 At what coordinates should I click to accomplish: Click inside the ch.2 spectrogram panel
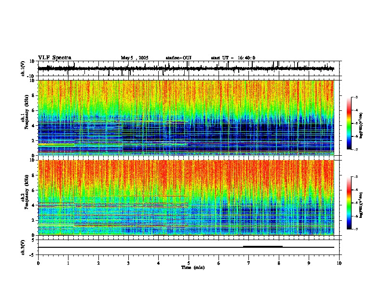point(186,198)
